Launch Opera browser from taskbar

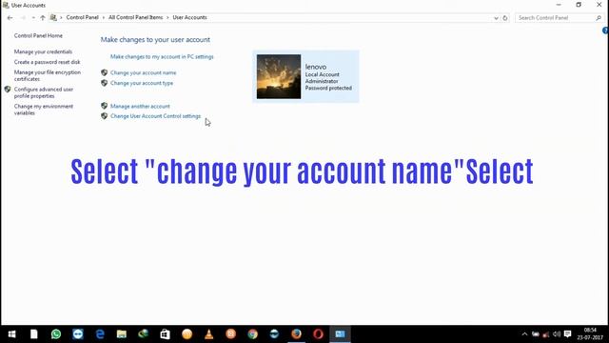coord(318,334)
